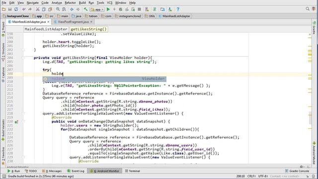Select the MainfeedListAdapter.java editor tab

[29, 22]
